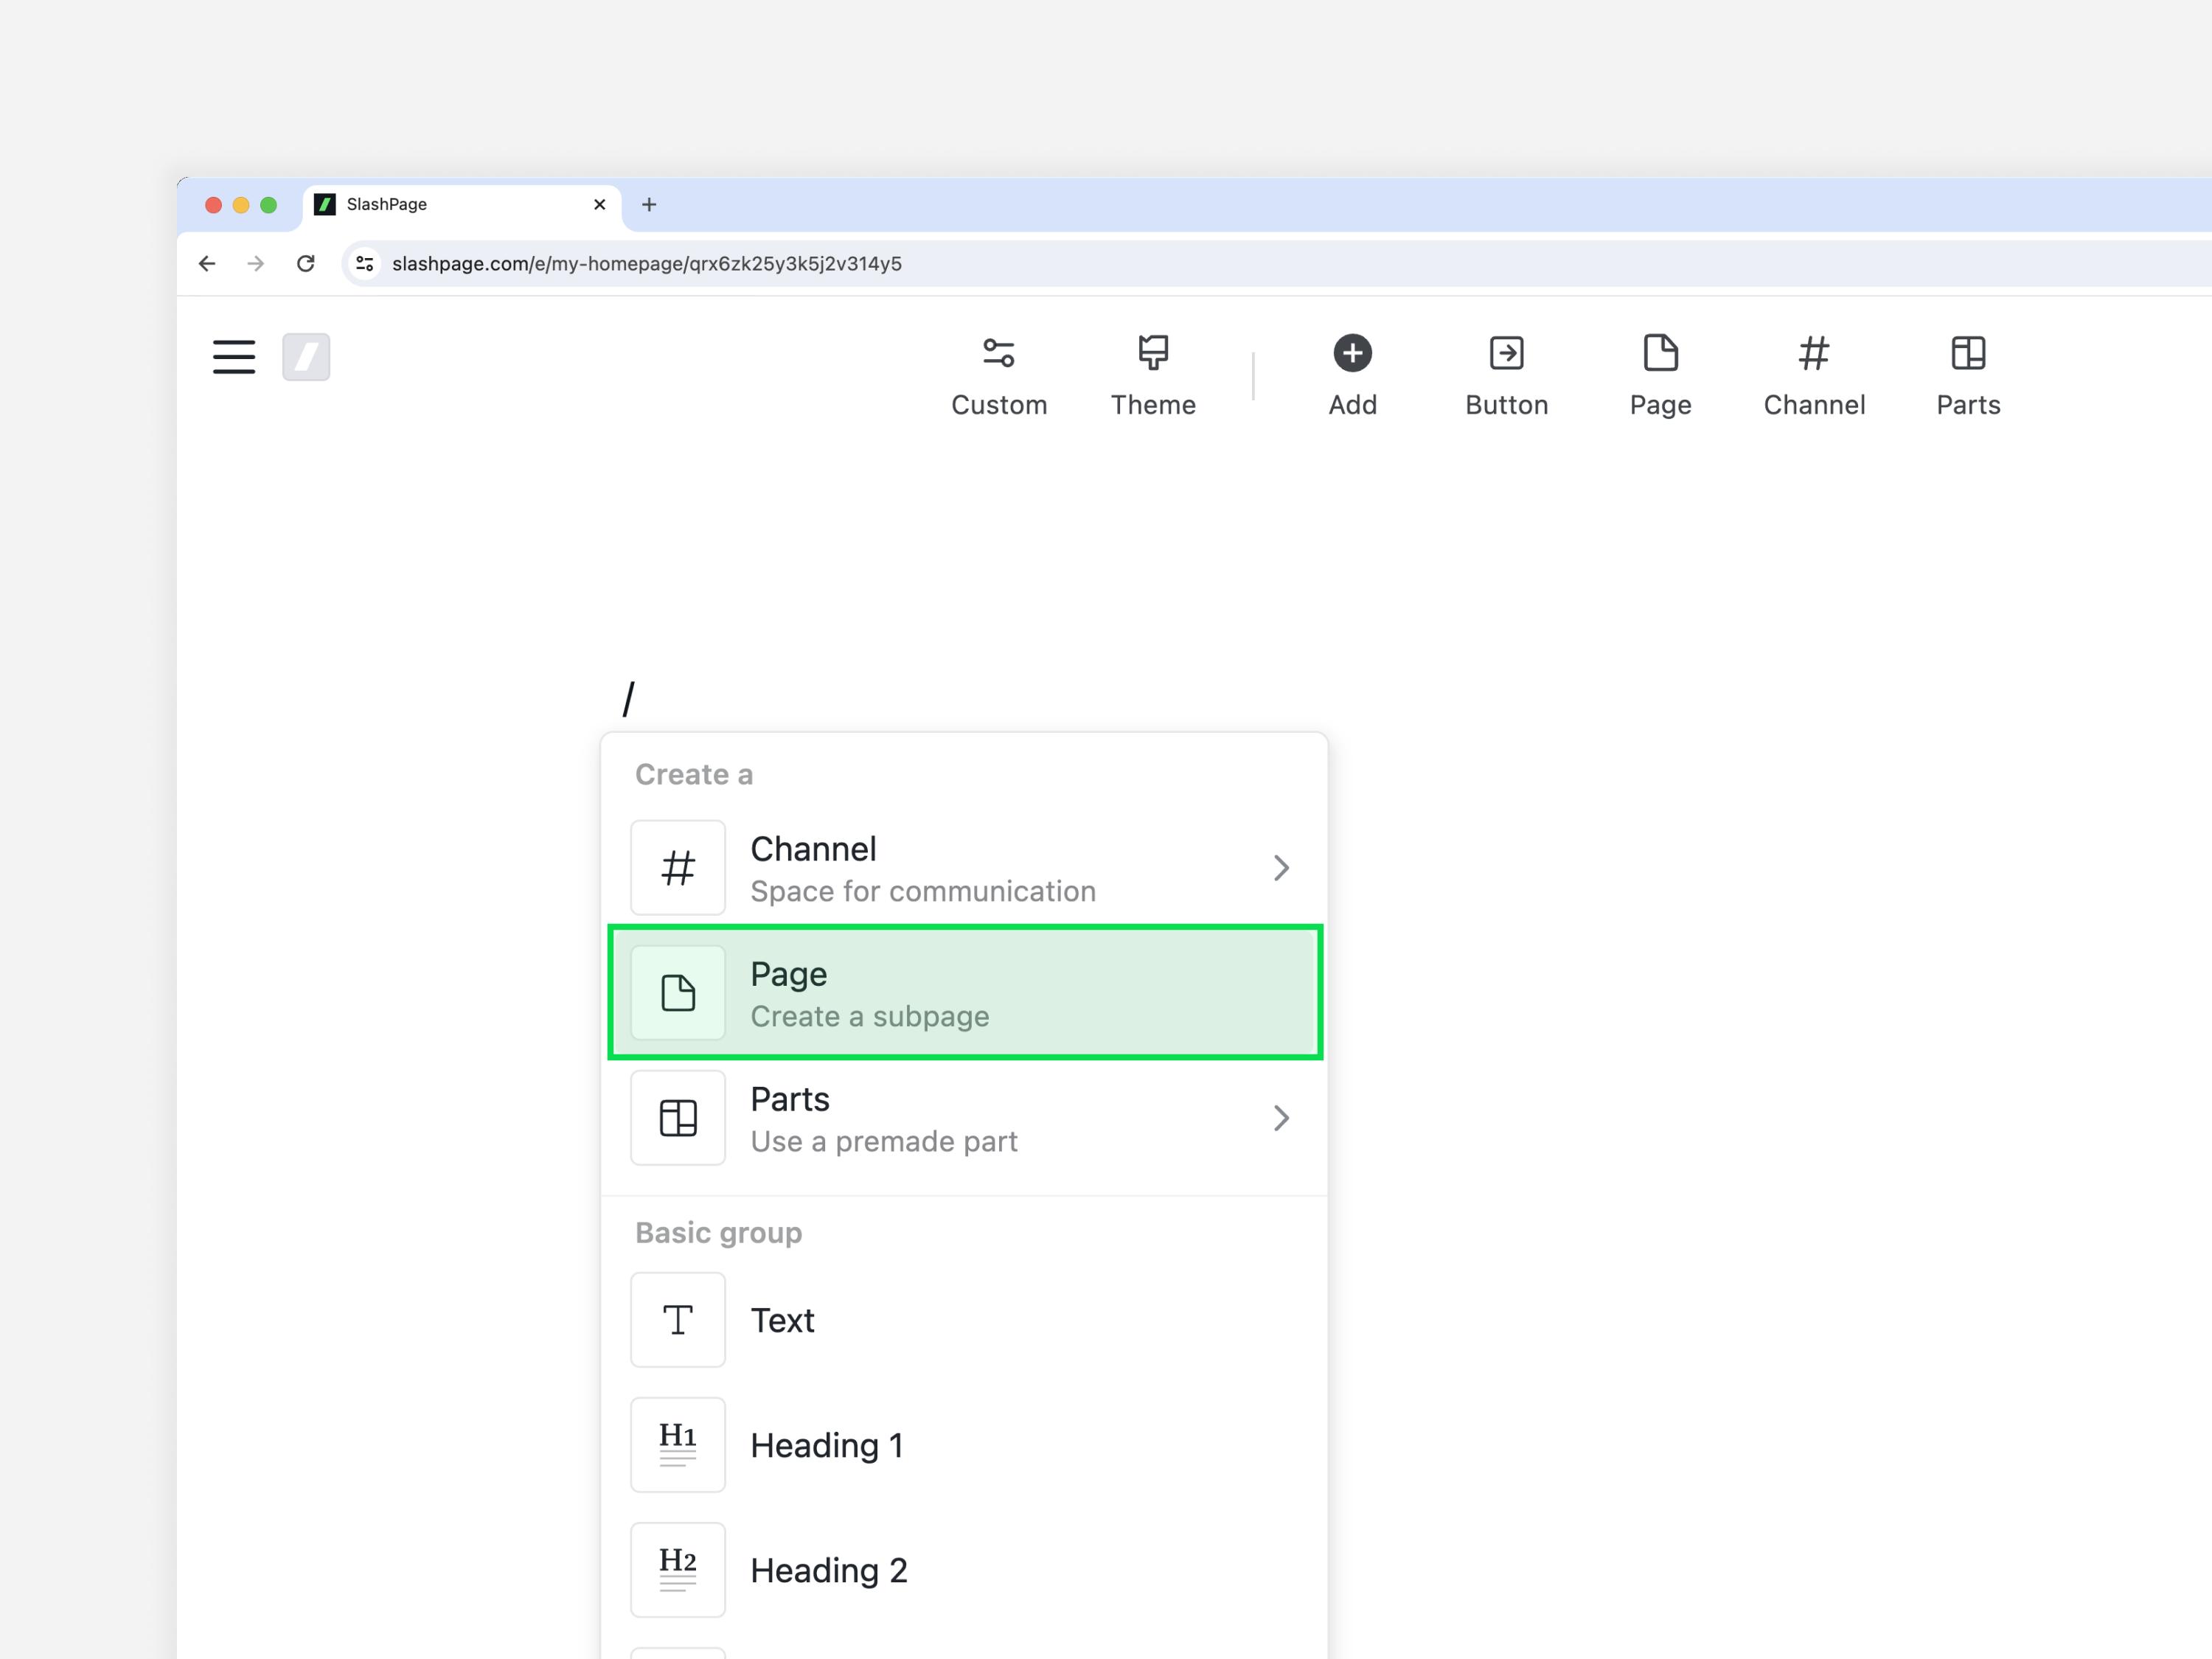Image resolution: width=2212 pixels, height=1659 pixels.
Task: Click the SlashPage logo icon
Action: point(306,357)
